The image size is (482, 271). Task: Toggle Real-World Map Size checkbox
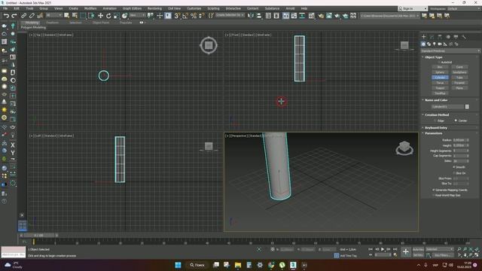434,196
